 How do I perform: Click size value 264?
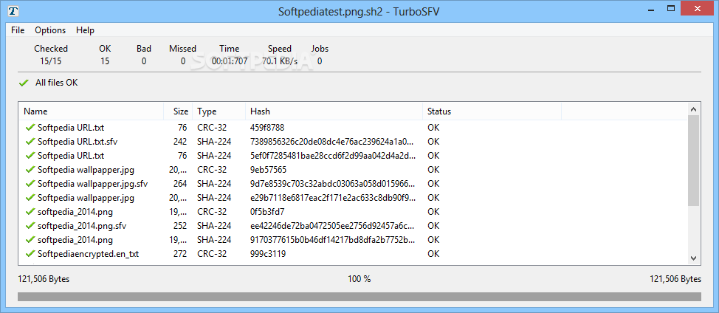tap(180, 184)
